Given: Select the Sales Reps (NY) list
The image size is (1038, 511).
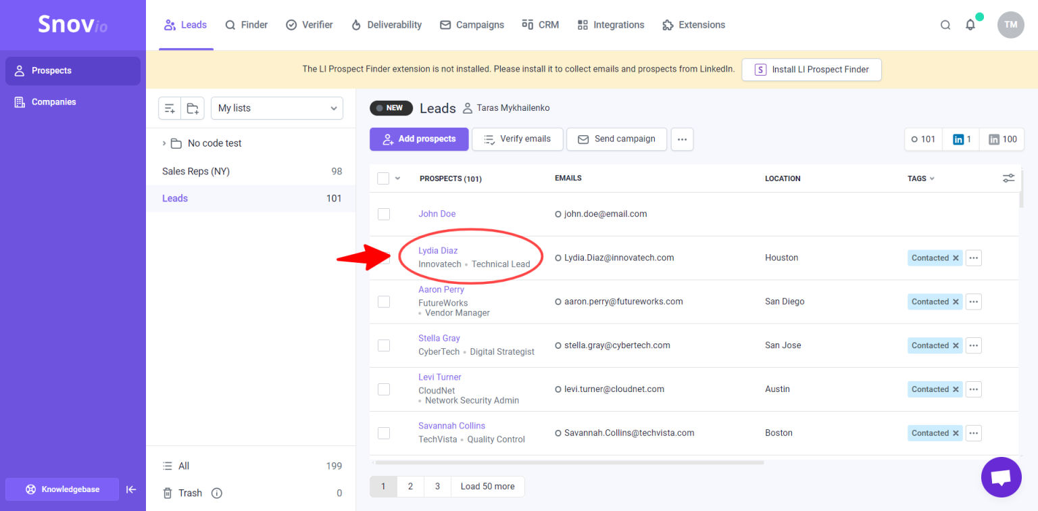Looking at the screenshot, I should pyautogui.click(x=251, y=172).
